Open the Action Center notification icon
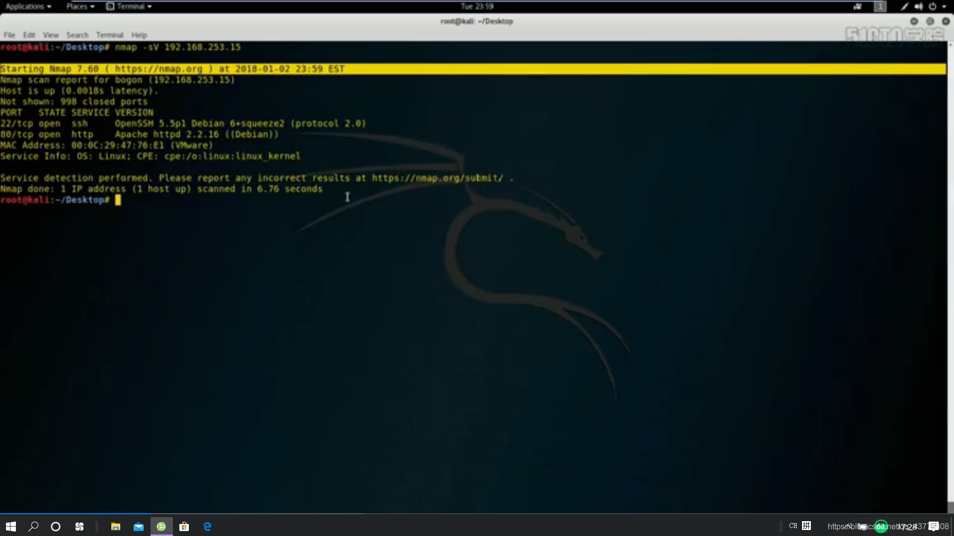The height and width of the screenshot is (536, 954). pos(934,527)
